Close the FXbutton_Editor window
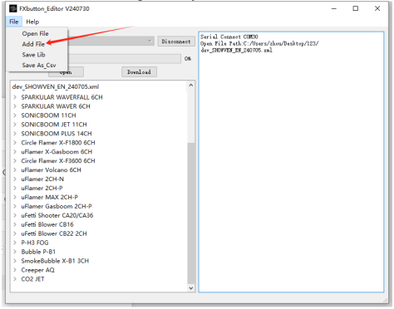The width and height of the screenshot is (394, 309). (x=377, y=8)
